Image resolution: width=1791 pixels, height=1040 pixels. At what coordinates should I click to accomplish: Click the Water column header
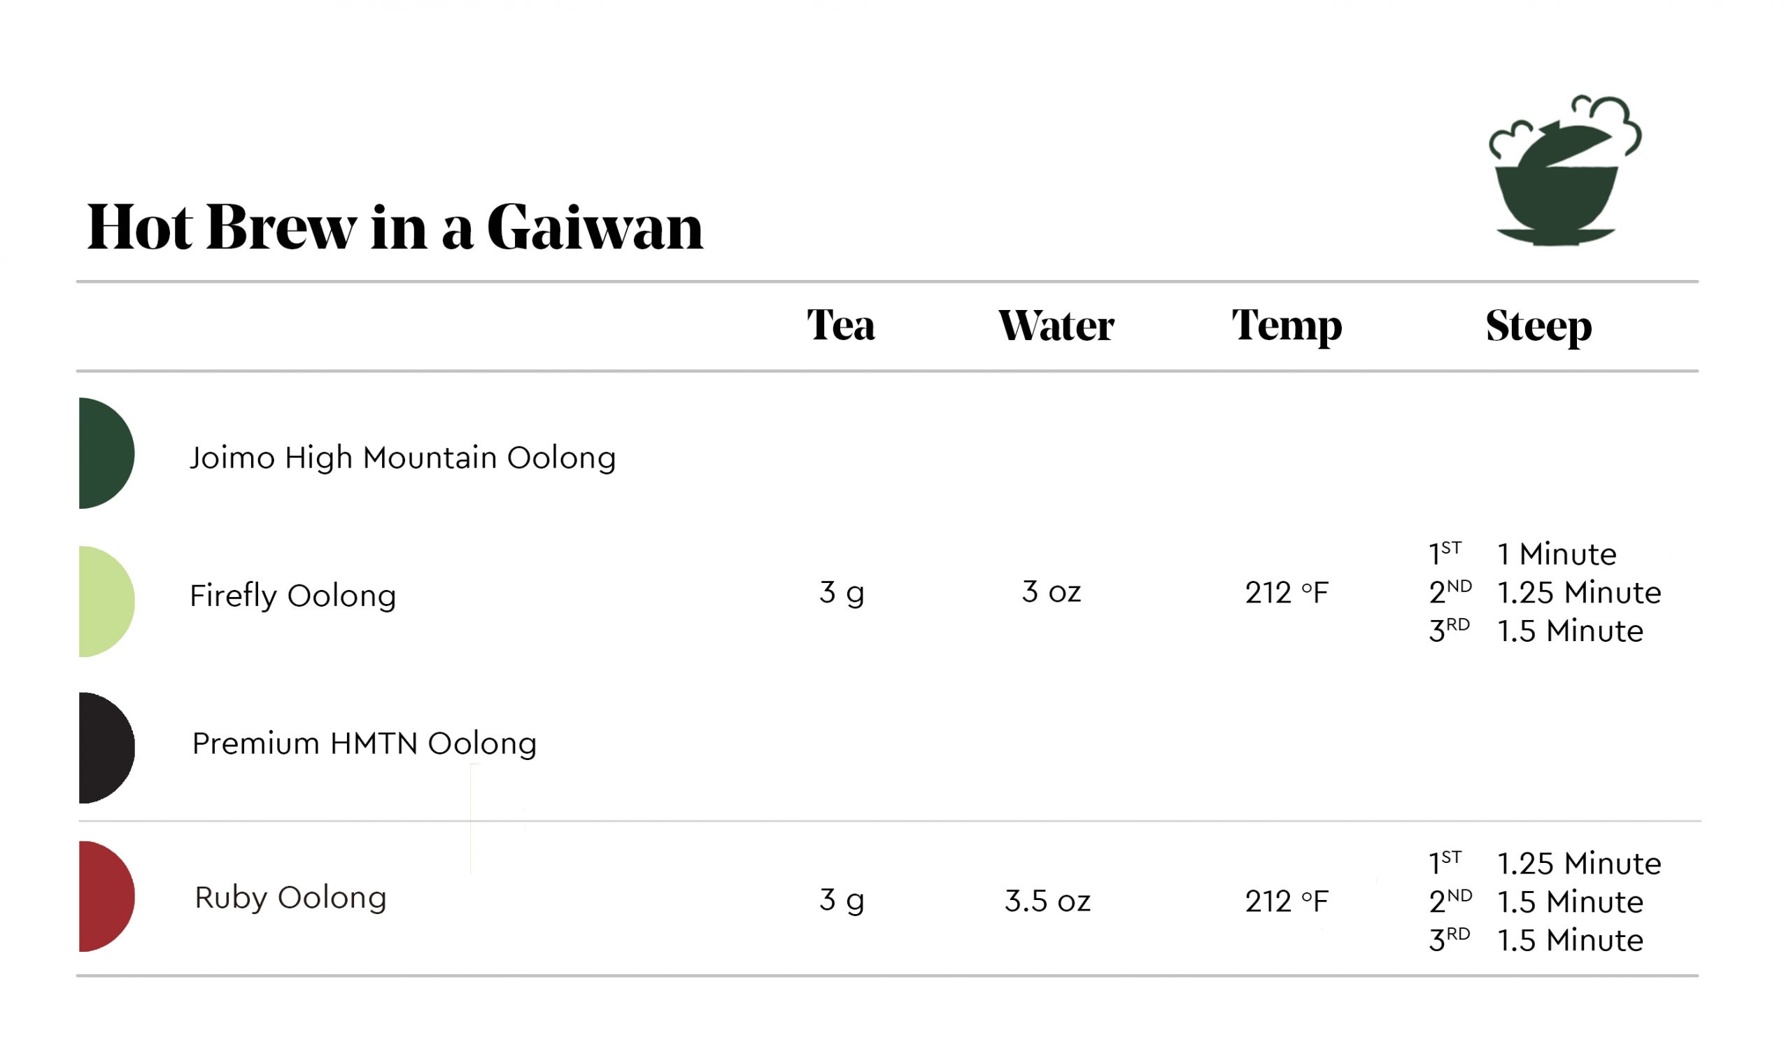(1056, 325)
